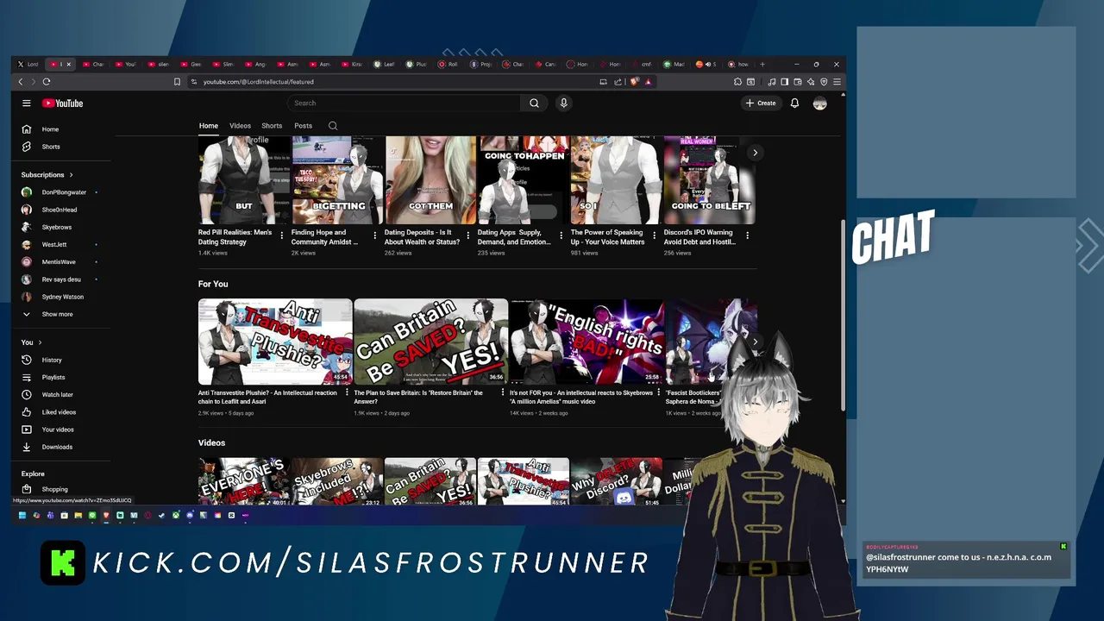Click the YouTube logo
The image size is (1104, 621).
(63, 103)
